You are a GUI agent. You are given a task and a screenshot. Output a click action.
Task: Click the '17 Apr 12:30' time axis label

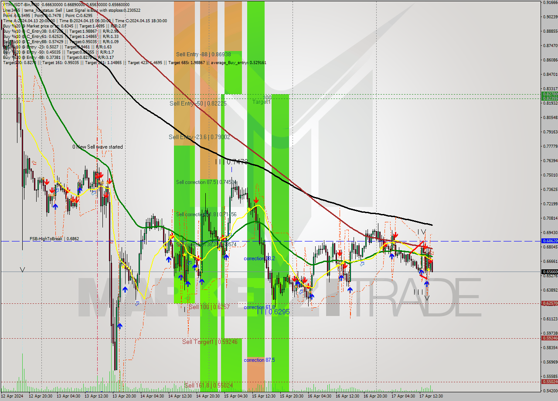coord(432,396)
